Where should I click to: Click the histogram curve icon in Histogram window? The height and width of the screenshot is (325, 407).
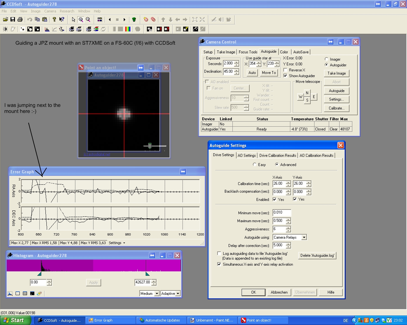(x=10, y=294)
